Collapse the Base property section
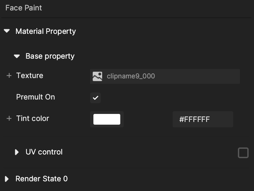Viewport: 254px width, 191px height. click(x=17, y=56)
